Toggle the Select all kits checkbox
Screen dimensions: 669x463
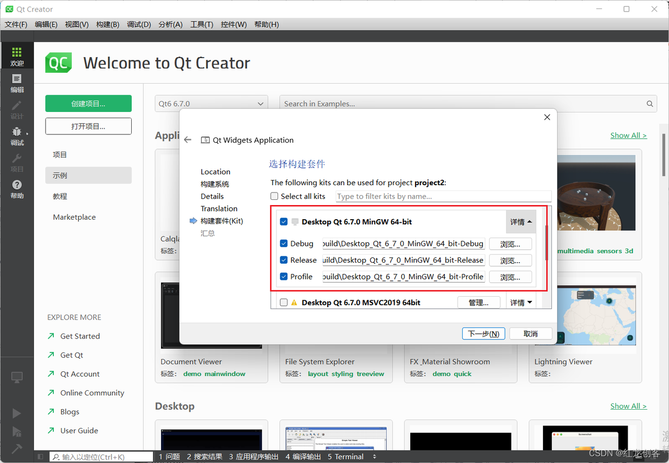point(274,196)
